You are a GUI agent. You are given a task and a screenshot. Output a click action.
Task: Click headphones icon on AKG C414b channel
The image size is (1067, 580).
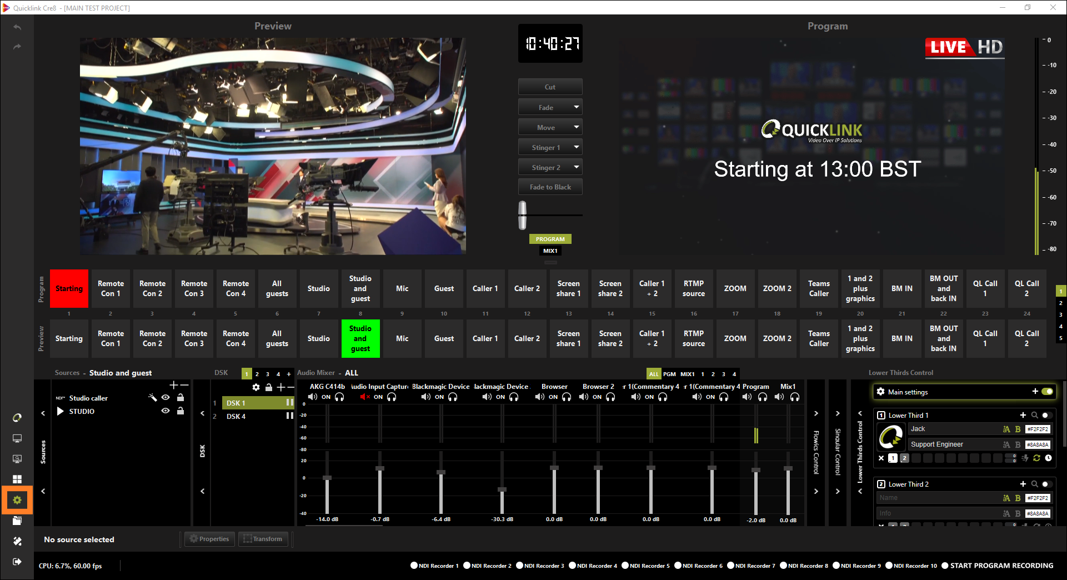coord(339,397)
